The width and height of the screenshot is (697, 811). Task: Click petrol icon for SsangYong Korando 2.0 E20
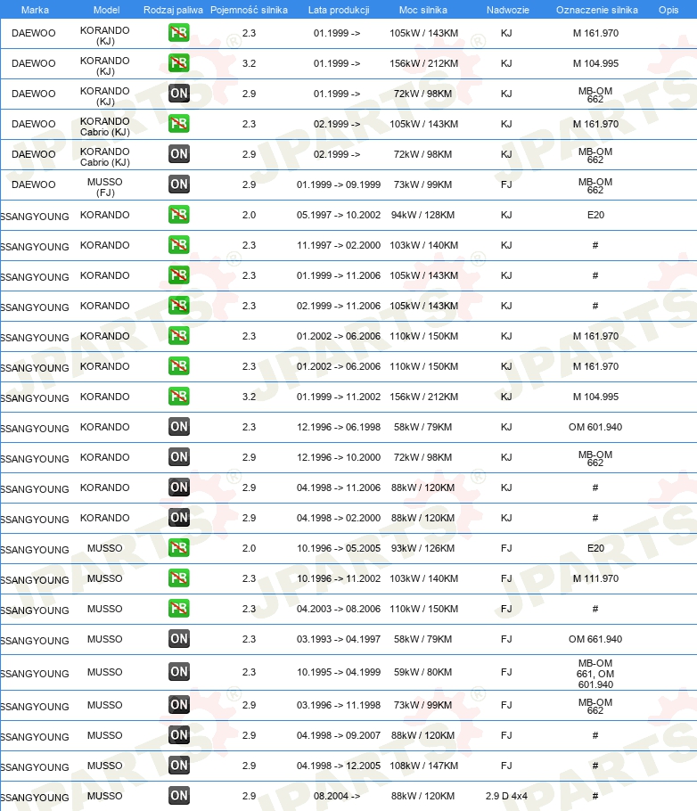pyautogui.click(x=179, y=215)
